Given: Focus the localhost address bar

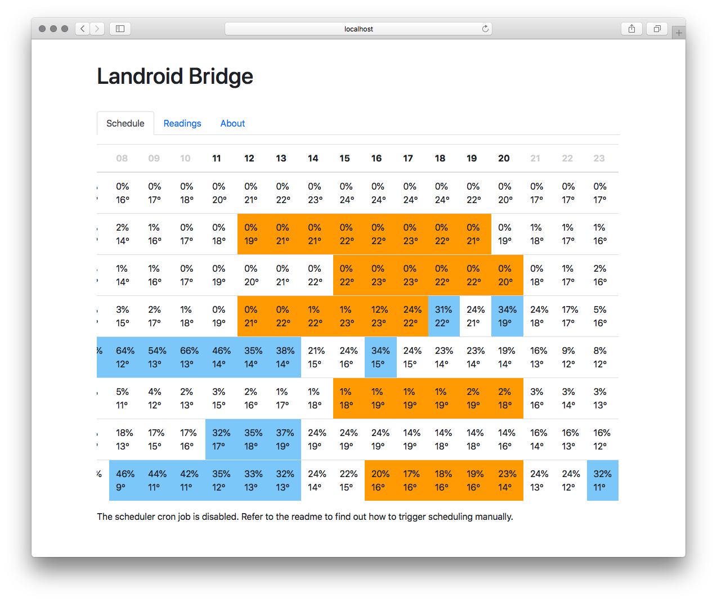Looking at the screenshot, I should pos(358,29).
